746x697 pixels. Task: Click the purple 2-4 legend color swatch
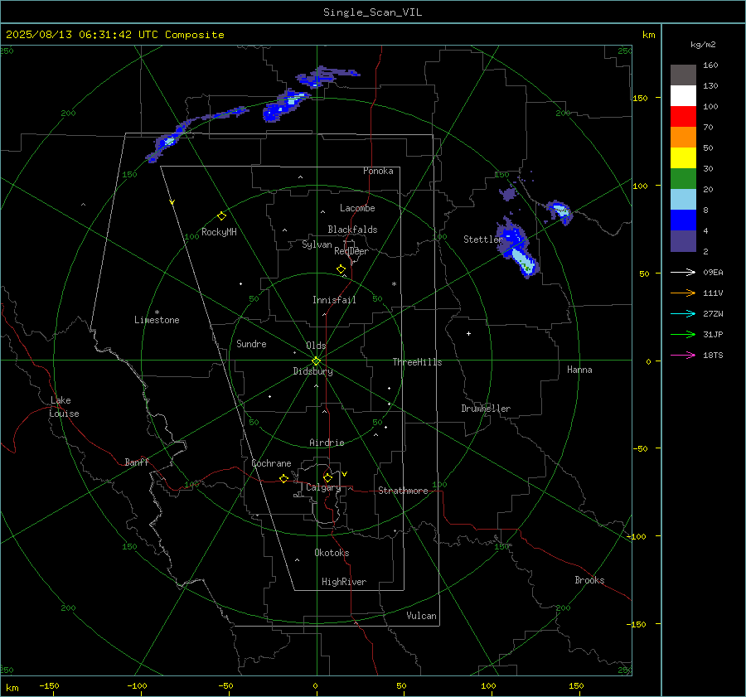(x=683, y=240)
